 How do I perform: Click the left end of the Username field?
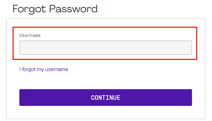pyautogui.click(x=22, y=48)
